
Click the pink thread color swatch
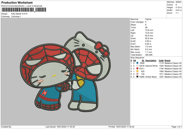point(137,74)
